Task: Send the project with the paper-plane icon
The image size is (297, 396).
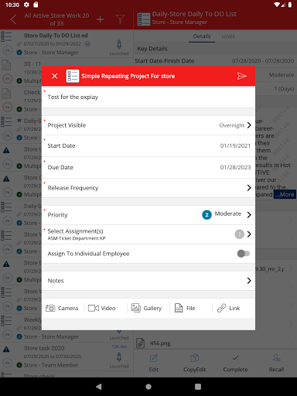Action: click(x=241, y=76)
